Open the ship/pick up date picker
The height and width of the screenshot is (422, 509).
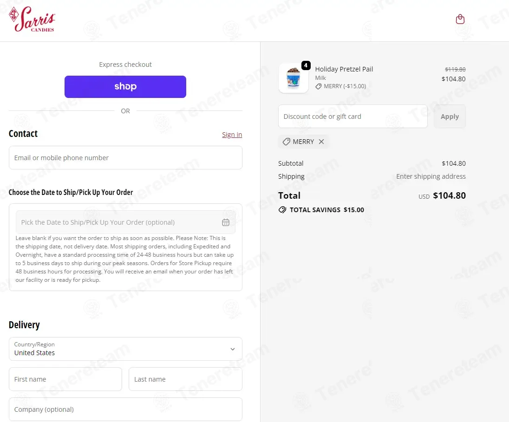[x=121, y=222]
